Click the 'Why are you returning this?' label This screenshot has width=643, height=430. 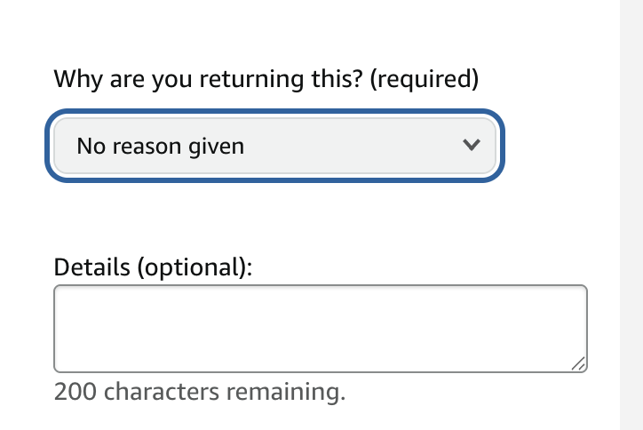266,79
